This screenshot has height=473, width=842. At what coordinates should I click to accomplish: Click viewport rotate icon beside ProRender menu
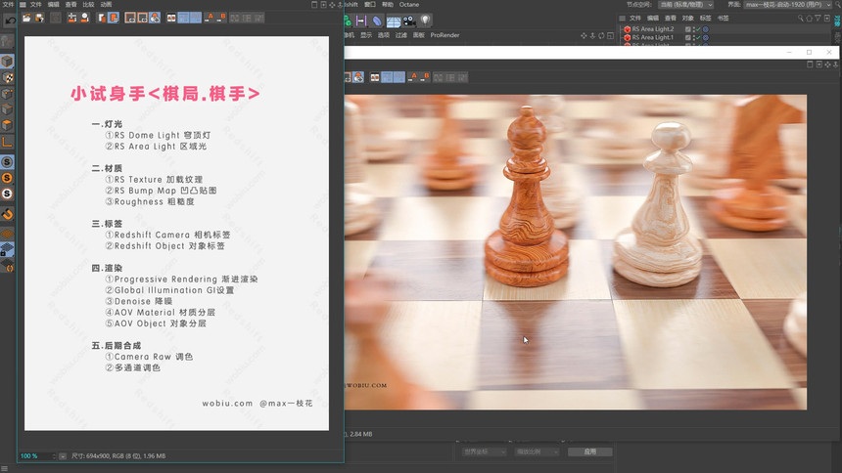click(x=601, y=35)
